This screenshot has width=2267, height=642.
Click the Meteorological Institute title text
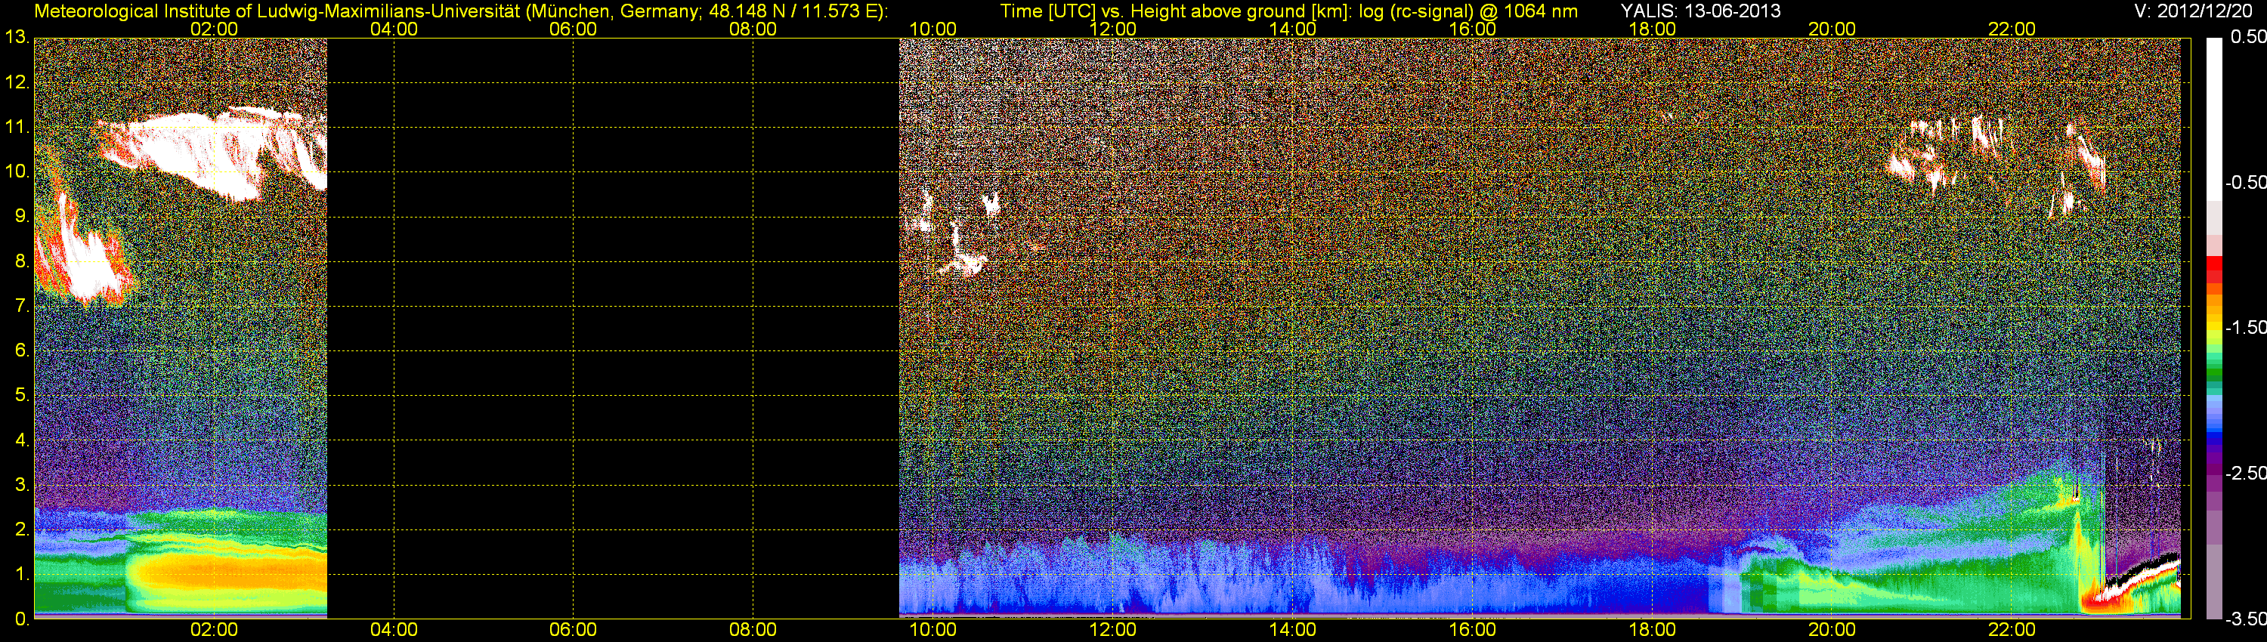[x=460, y=11]
